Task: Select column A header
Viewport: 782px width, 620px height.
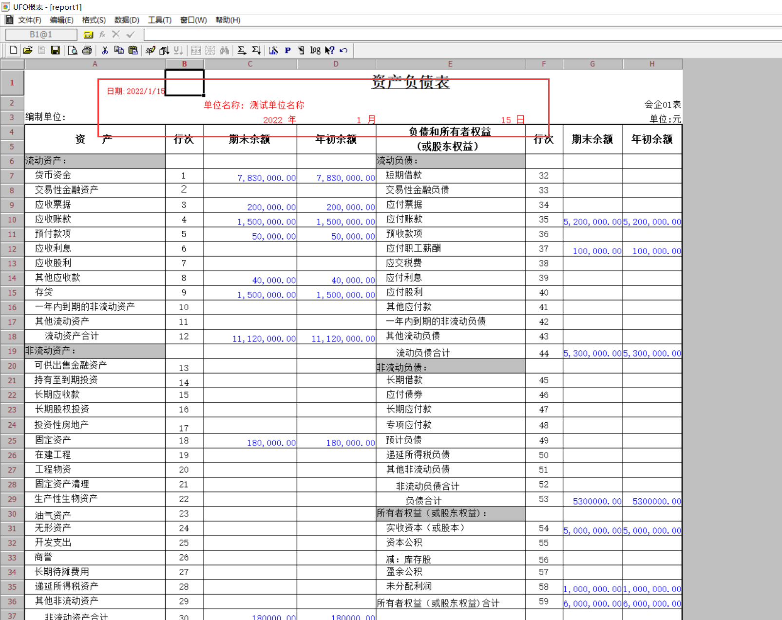Action: tap(95, 64)
